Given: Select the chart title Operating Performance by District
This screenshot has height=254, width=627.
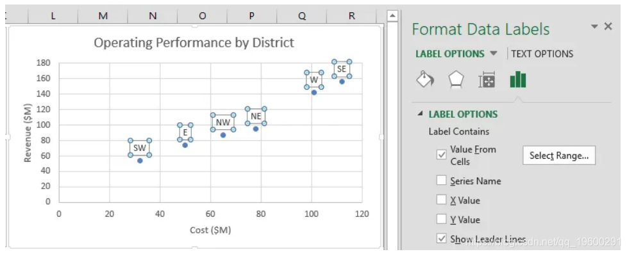Looking at the screenshot, I should [x=194, y=42].
